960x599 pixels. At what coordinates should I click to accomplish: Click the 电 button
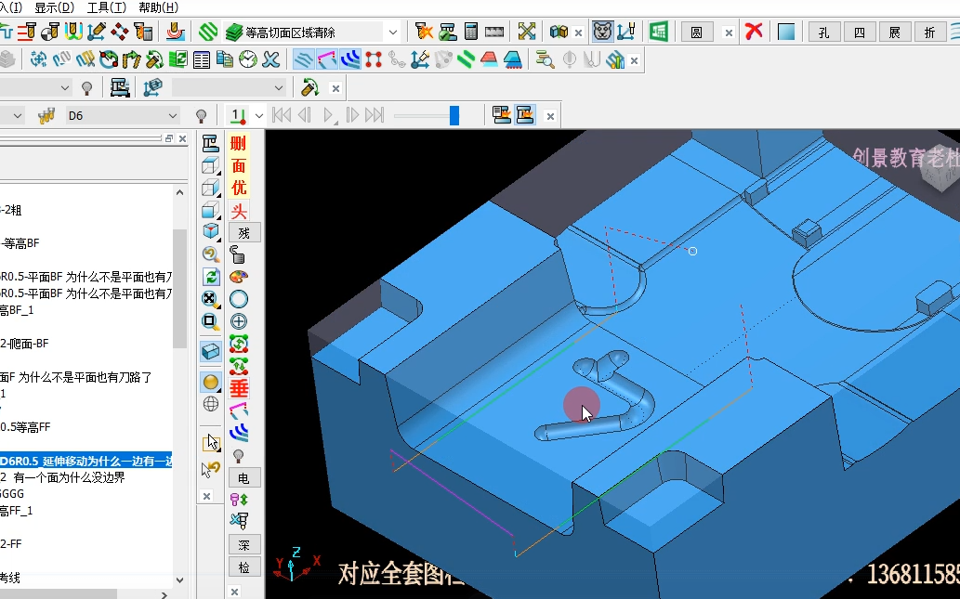coord(244,478)
